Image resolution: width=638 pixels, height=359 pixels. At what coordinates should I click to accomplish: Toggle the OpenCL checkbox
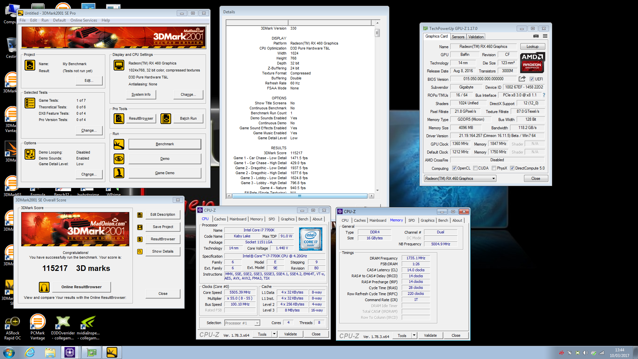(454, 168)
